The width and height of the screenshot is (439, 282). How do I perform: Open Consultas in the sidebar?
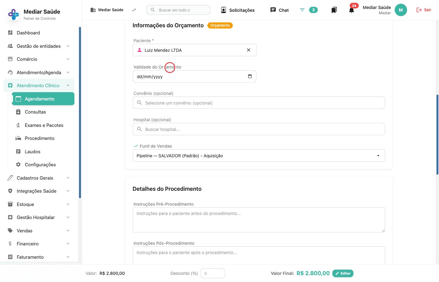click(x=43, y=112)
